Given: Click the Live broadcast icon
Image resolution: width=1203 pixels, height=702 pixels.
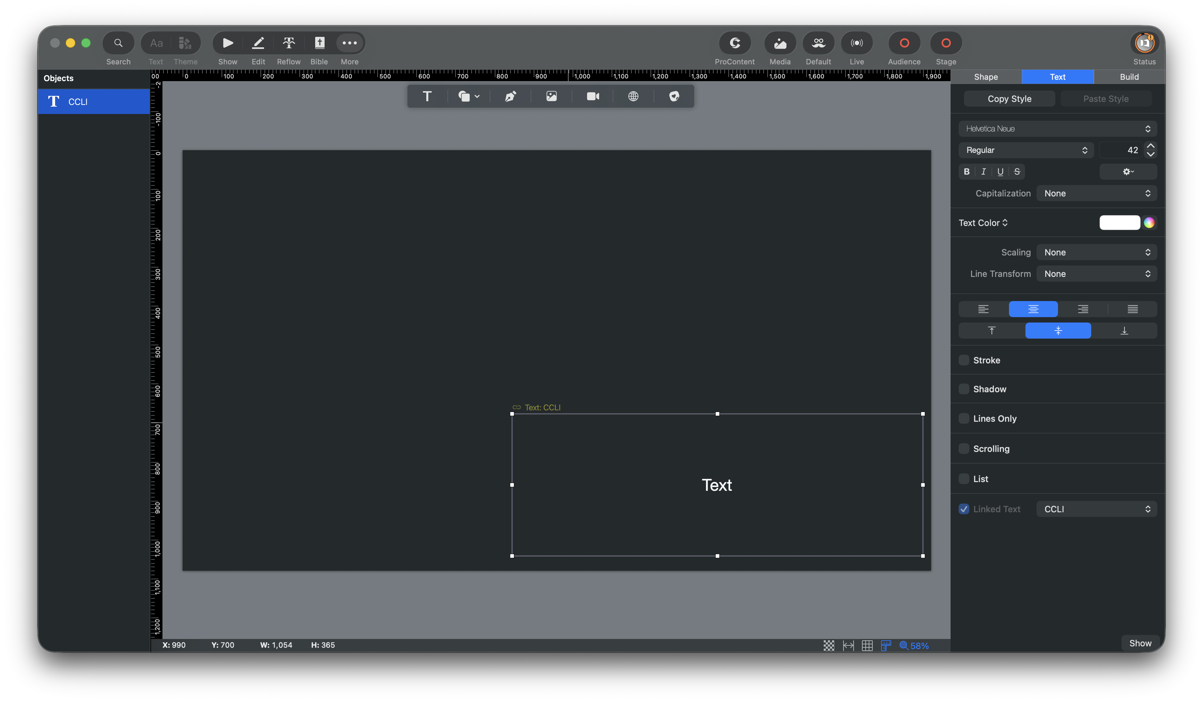Looking at the screenshot, I should tap(856, 43).
